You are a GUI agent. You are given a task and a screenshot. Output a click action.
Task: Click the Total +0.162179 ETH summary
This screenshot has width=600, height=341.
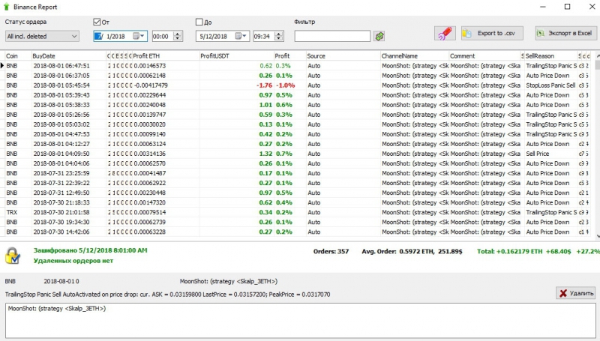(x=538, y=252)
